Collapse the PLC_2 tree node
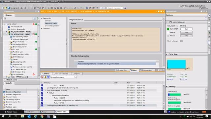The height and width of the screenshot is (119, 211). pyautogui.click(x=7, y=34)
